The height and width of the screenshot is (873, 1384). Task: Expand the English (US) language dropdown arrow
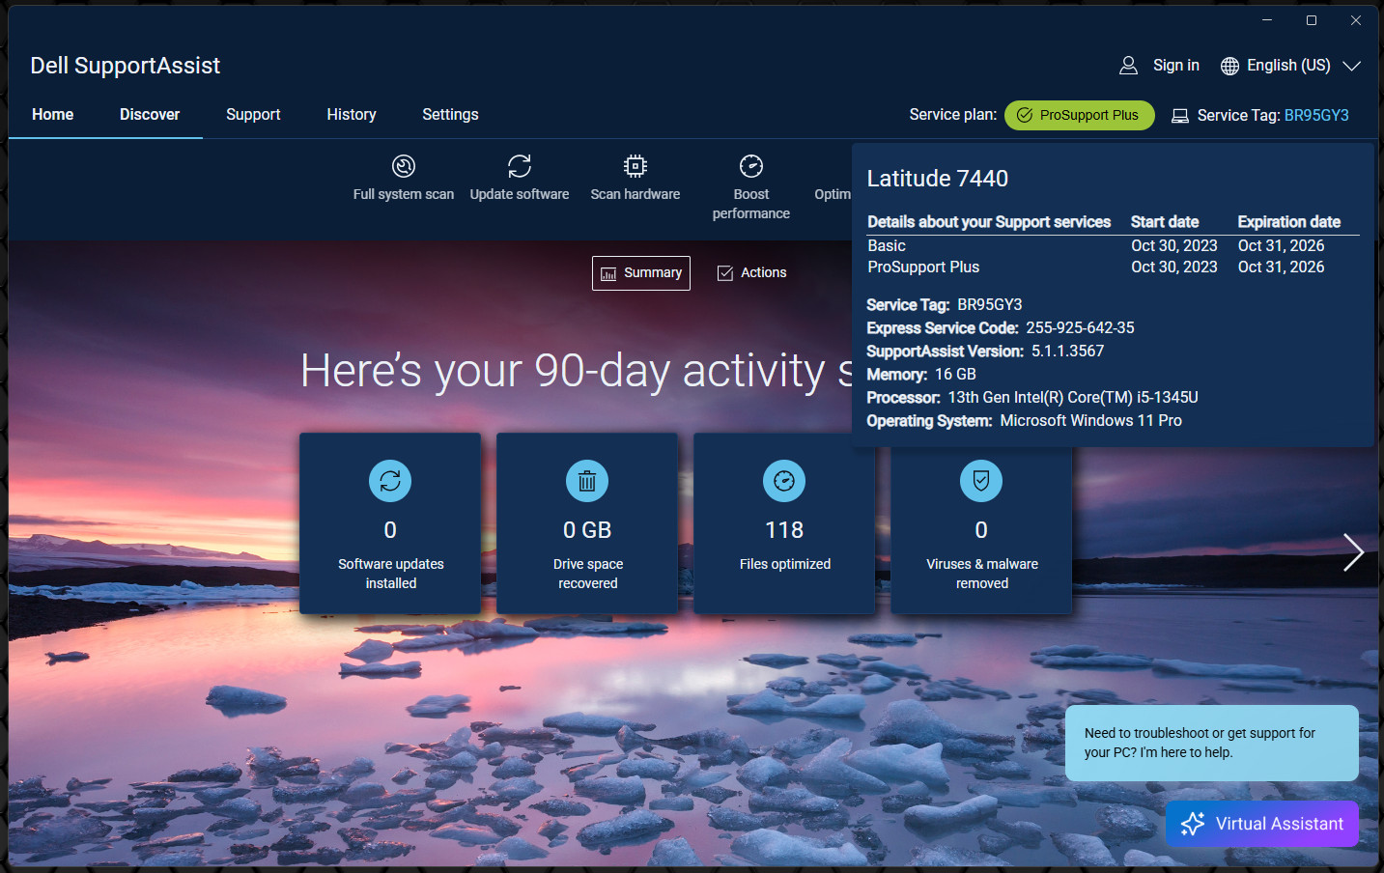click(1352, 66)
